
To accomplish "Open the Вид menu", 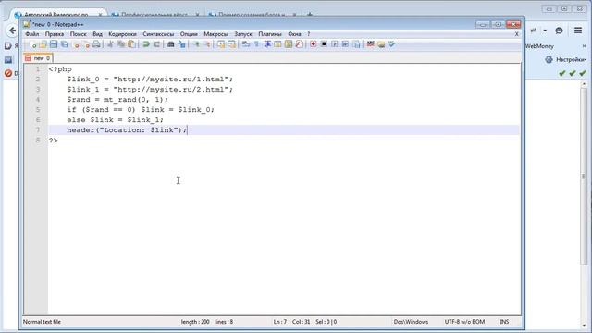I will (x=97, y=34).
